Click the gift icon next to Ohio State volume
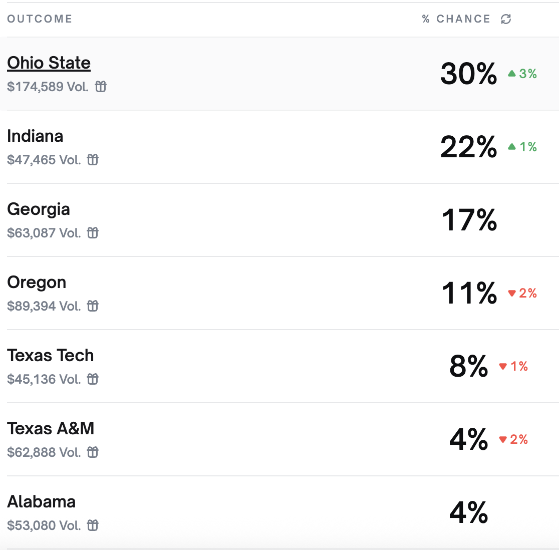The height and width of the screenshot is (550, 559). coord(101,86)
